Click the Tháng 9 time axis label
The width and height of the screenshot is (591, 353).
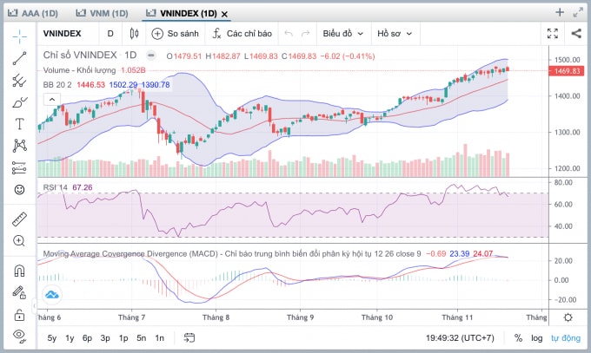coord(300,317)
